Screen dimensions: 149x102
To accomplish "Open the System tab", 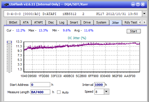I will [101, 22].
